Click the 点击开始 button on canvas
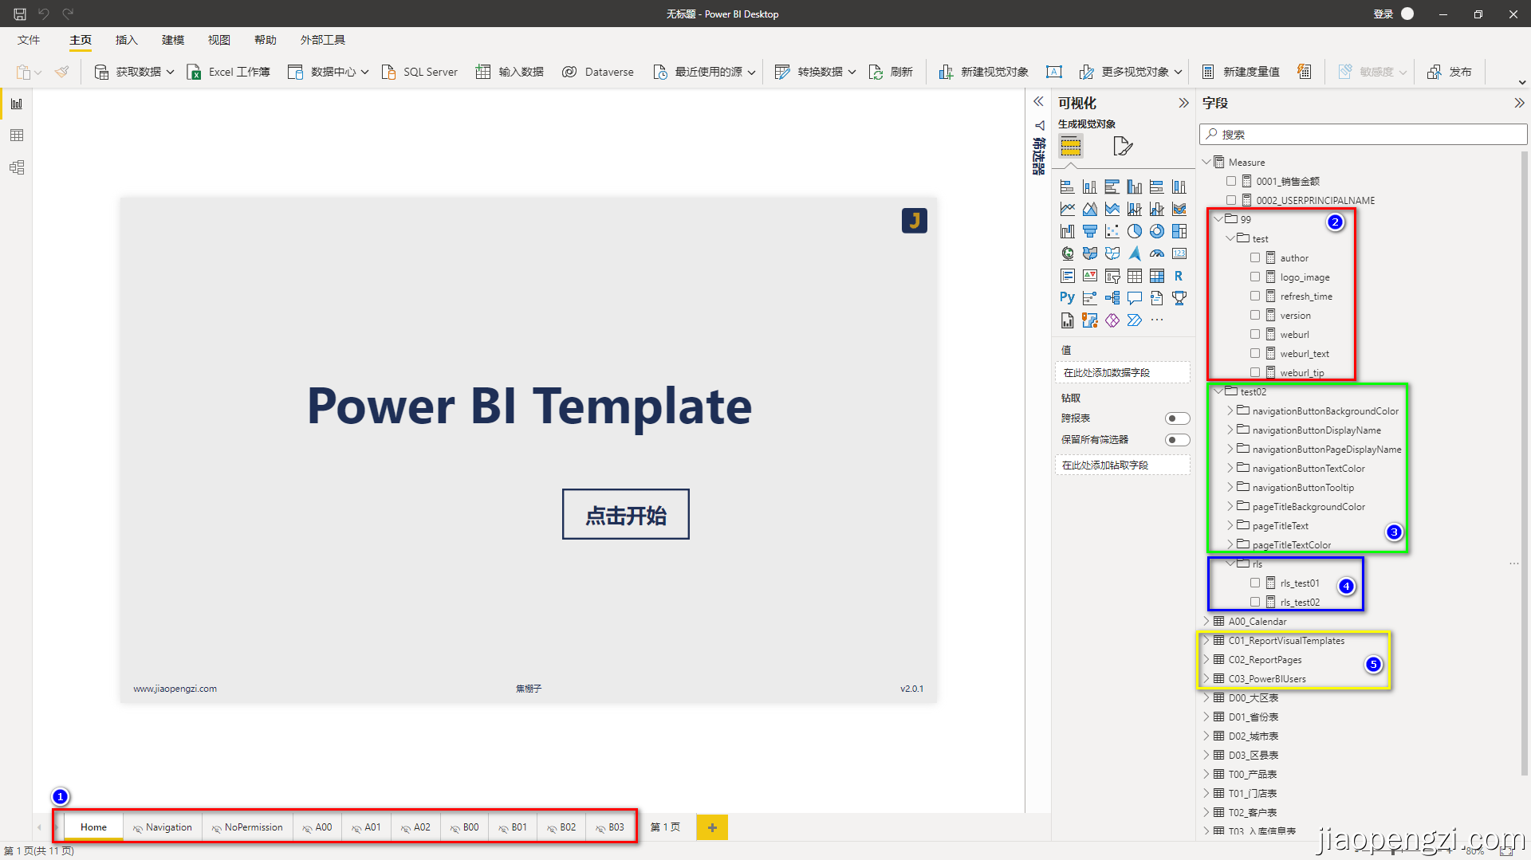The image size is (1531, 860). point(626,515)
